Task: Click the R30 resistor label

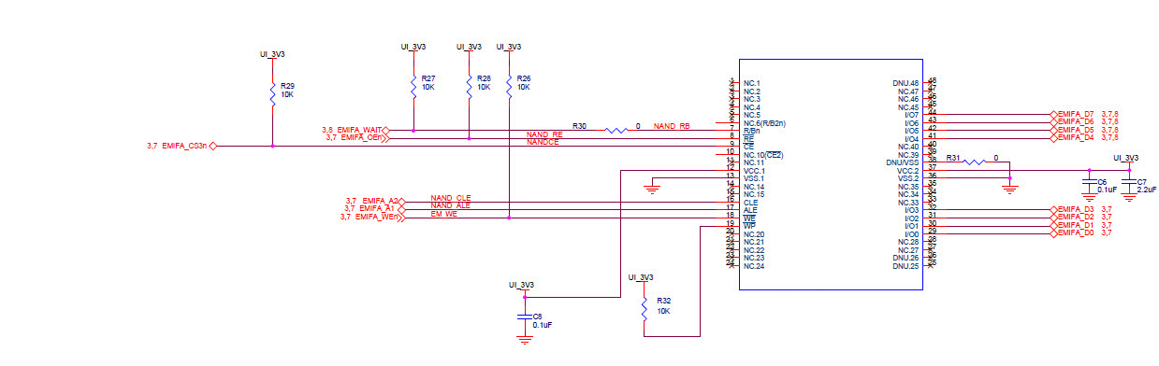Action: (580, 125)
